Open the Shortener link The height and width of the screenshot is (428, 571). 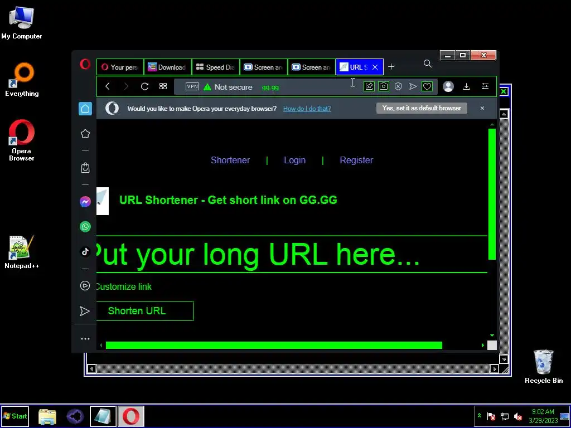click(230, 160)
